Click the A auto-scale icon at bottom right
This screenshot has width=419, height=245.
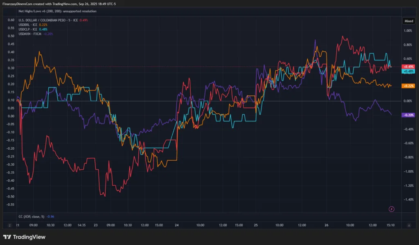click(409, 225)
